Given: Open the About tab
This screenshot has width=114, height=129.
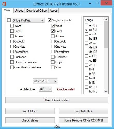Looking at the screenshot, I should pos(54,11).
